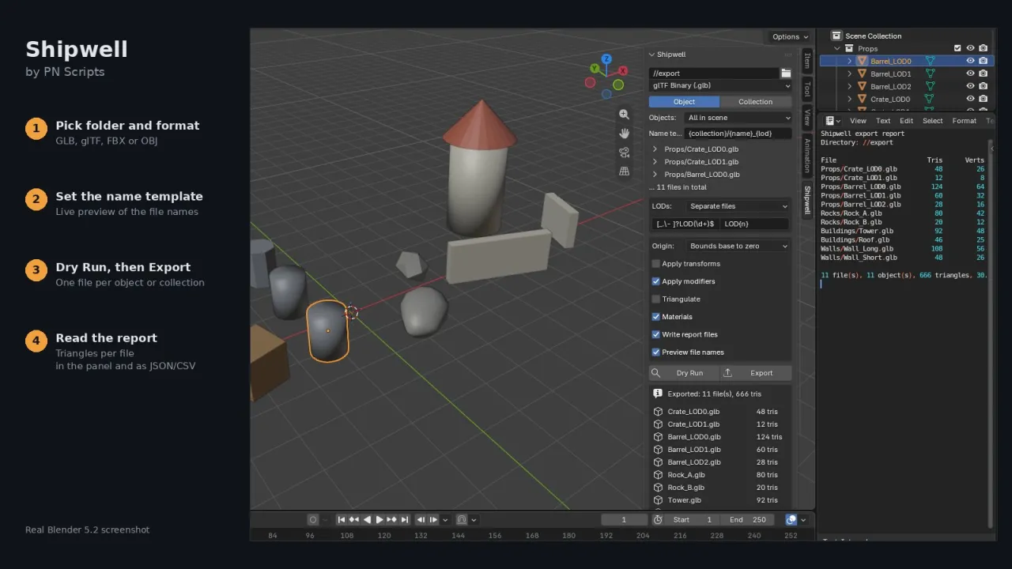1012x569 pixels.
Task: Open Objects All in scene dropdown
Action: [x=738, y=118]
